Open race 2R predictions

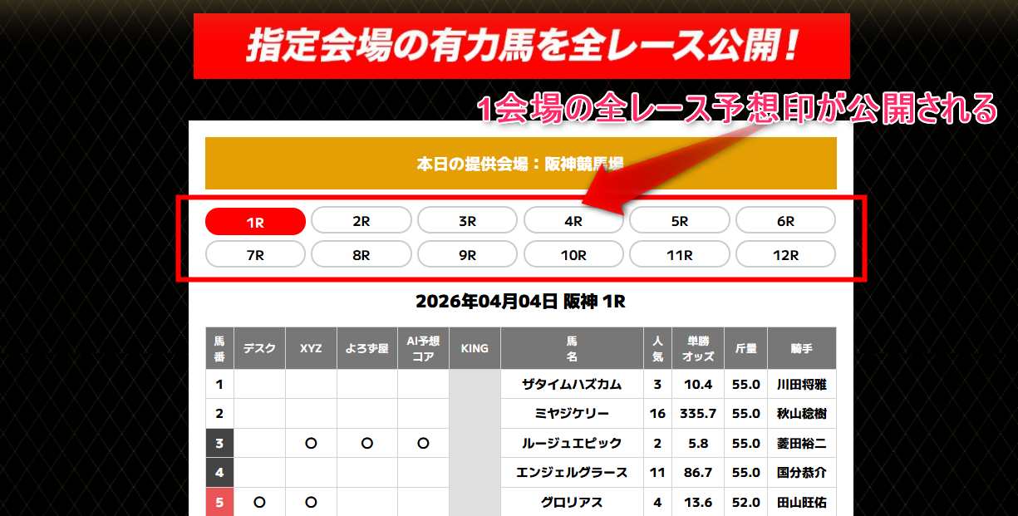(x=361, y=219)
